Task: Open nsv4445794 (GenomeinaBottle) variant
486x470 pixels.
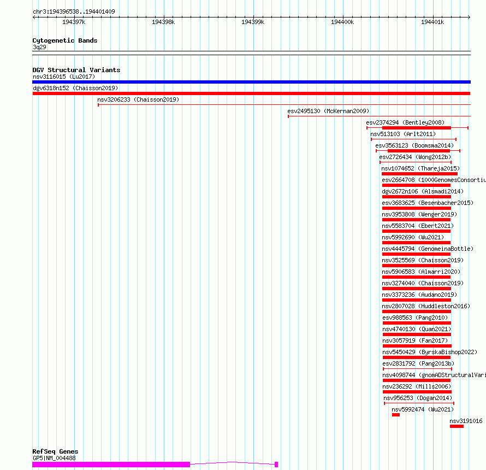Action: point(428,249)
